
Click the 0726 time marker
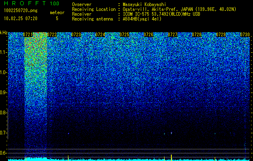pos(148,35)
